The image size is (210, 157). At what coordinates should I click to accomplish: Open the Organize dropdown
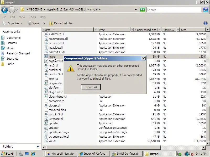click(x=13, y=23)
